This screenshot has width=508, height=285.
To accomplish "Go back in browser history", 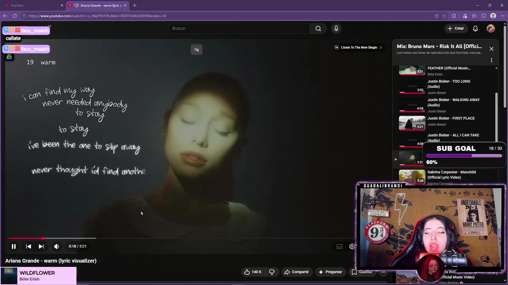I will point(5,16).
